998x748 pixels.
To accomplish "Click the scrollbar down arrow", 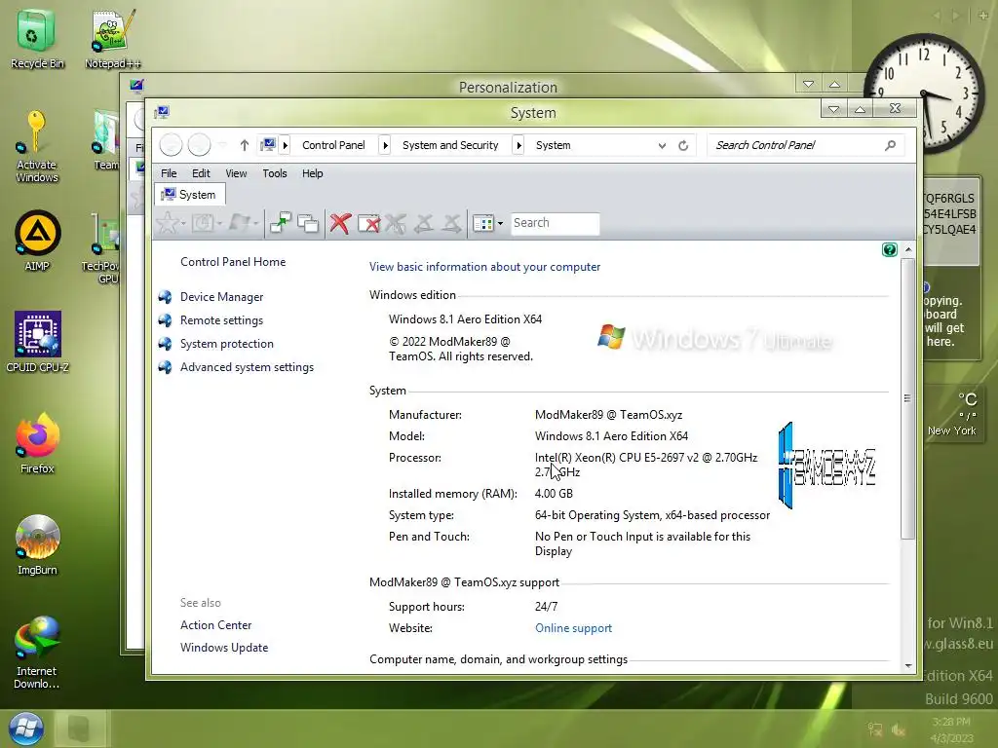I will [908, 666].
